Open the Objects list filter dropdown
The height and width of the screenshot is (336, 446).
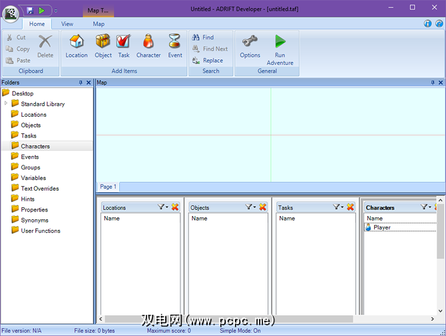point(250,207)
